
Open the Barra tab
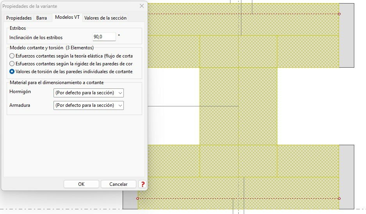point(41,18)
